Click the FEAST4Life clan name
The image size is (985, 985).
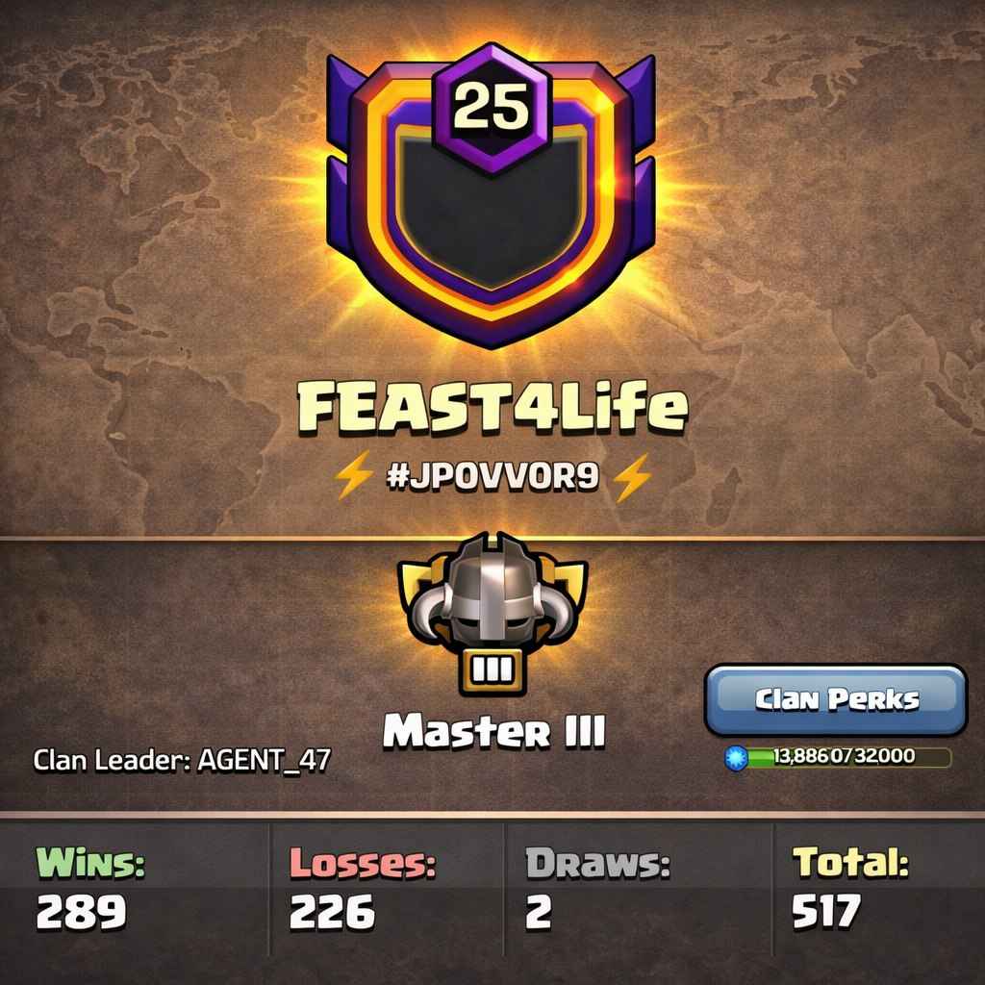[492, 410]
